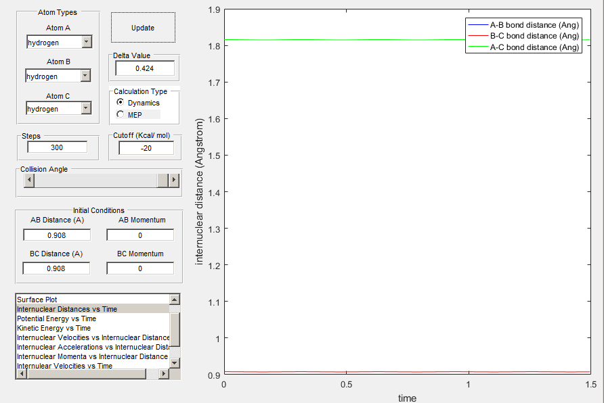Click the plot list horizontal scrollbar thumb
The image size is (604, 403).
pyautogui.click(x=86, y=373)
